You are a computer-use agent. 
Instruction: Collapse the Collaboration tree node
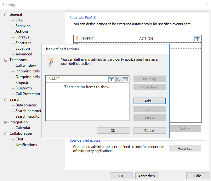[6, 133]
